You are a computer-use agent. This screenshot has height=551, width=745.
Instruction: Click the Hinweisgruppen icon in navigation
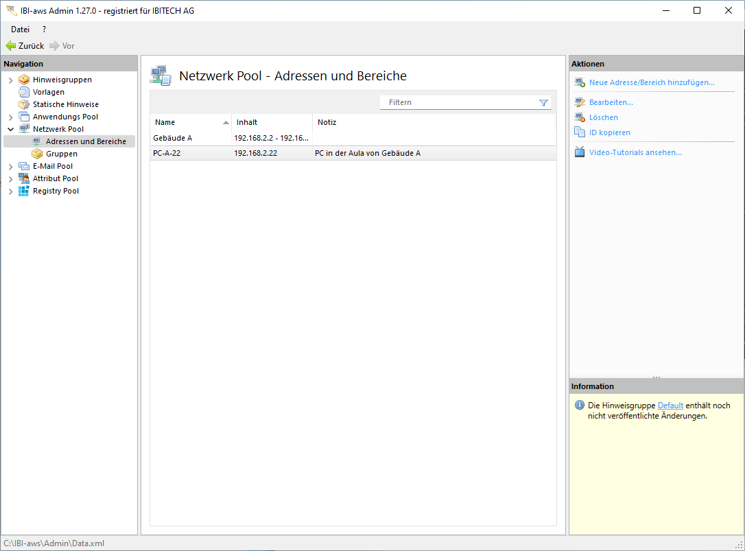click(24, 80)
